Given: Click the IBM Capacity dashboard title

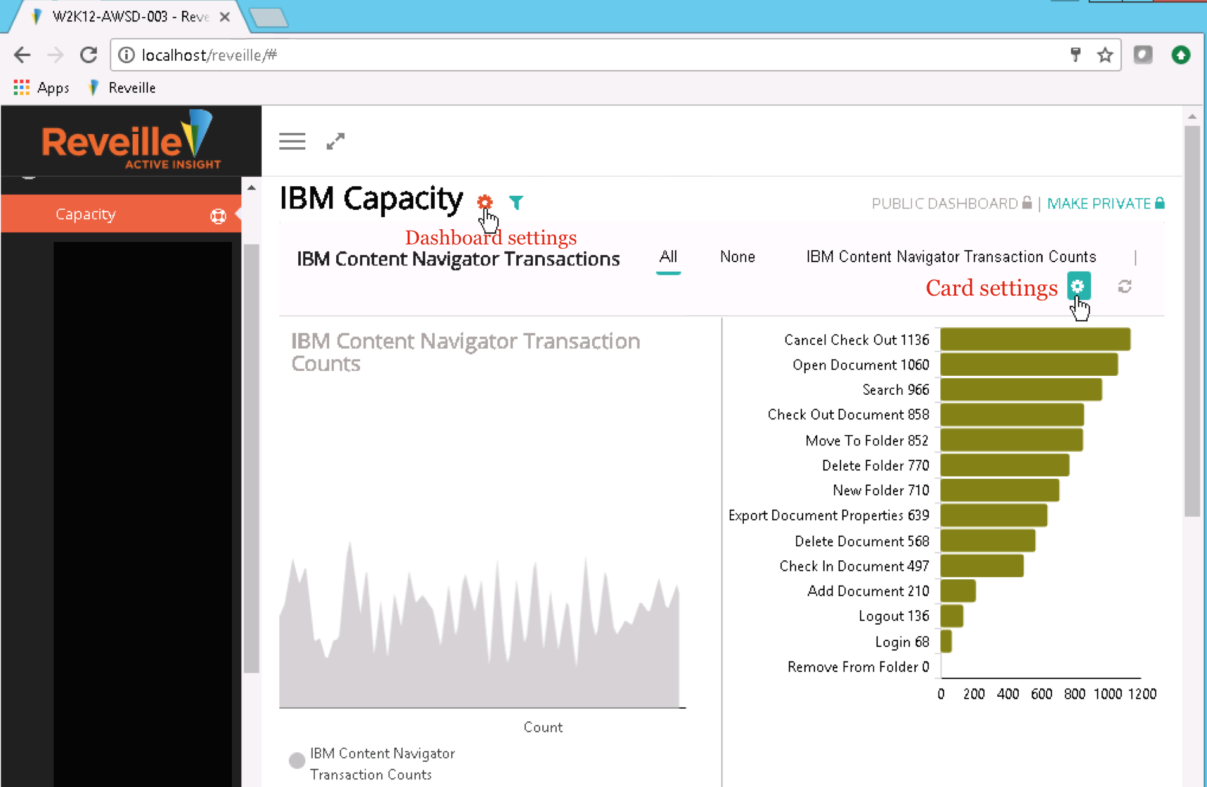Looking at the screenshot, I should point(372,199).
